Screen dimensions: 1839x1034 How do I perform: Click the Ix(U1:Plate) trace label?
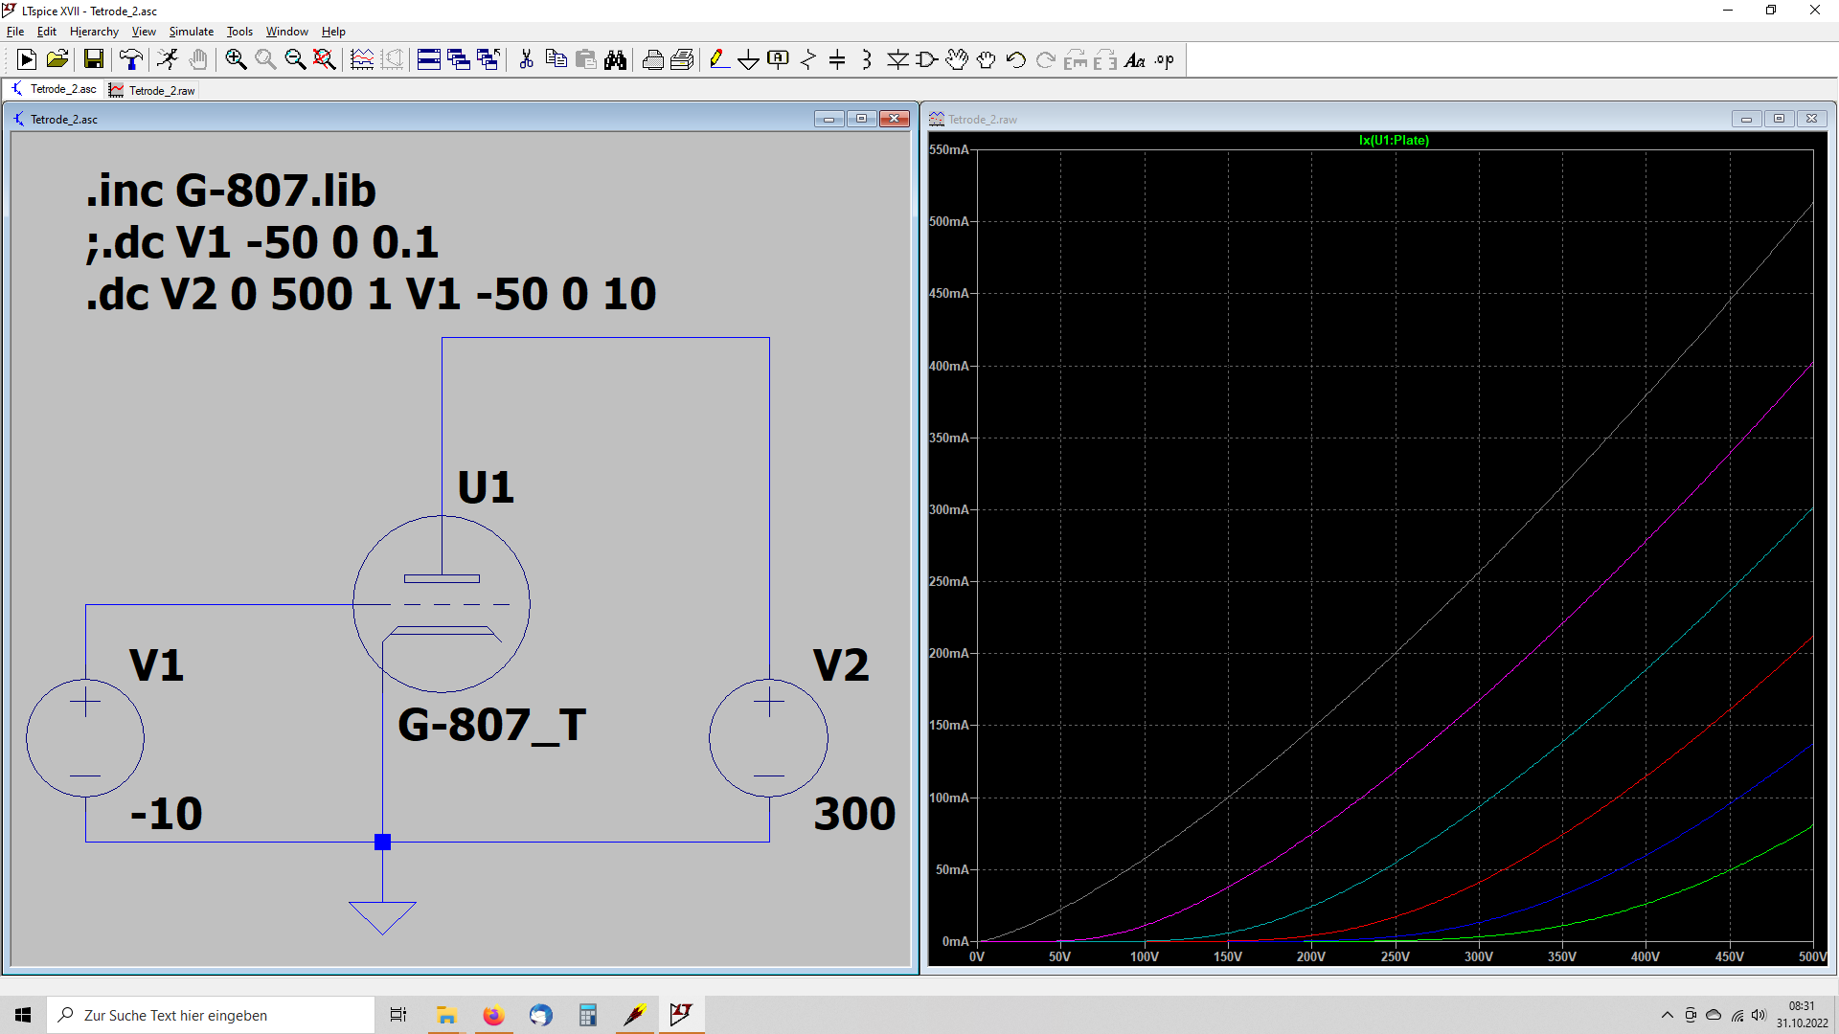click(1394, 140)
